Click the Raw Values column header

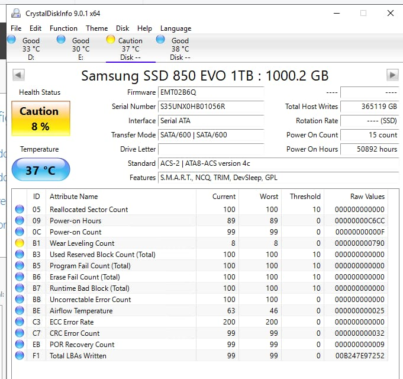[356, 197]
